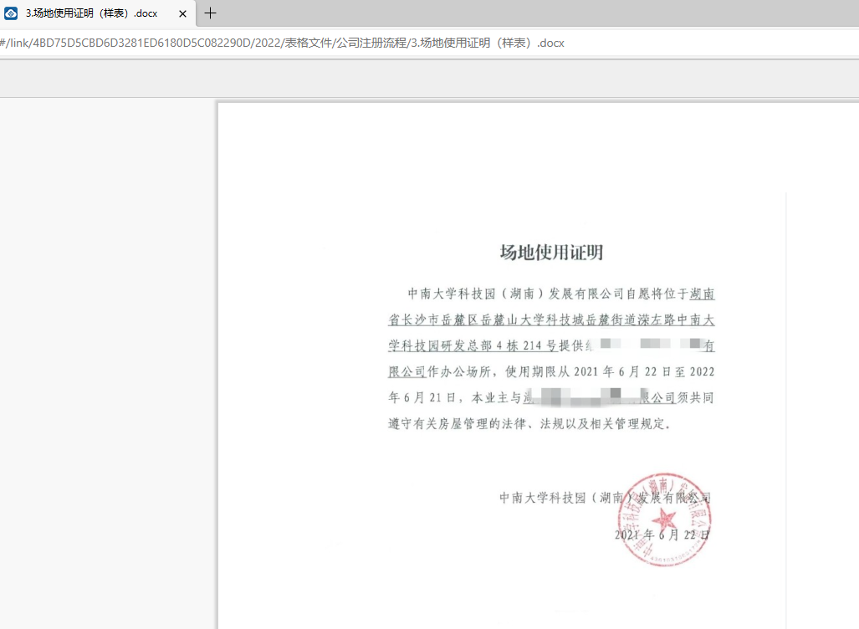
Task: Click the address bar file path
Action: [x=283, y=43]
